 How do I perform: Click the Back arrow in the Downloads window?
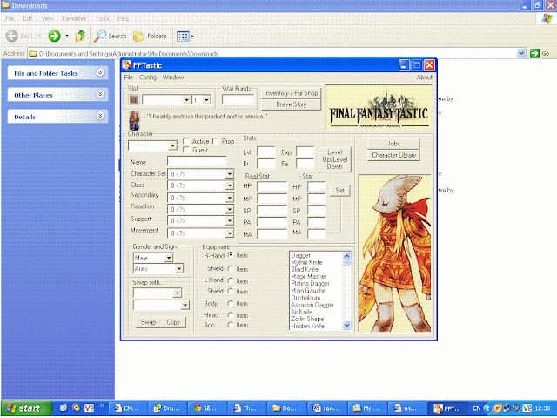(12, 36)
